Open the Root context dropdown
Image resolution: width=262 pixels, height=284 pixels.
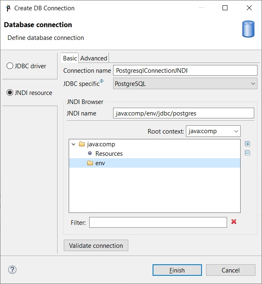213,132
